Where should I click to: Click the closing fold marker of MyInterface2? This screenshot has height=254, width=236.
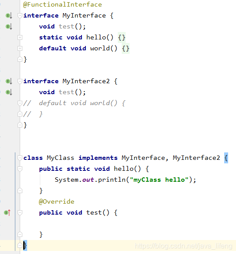[x=20, y=125]
